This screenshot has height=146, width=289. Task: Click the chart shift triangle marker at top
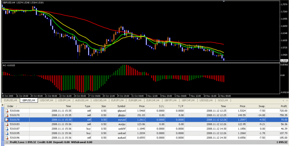pos(224,1)
